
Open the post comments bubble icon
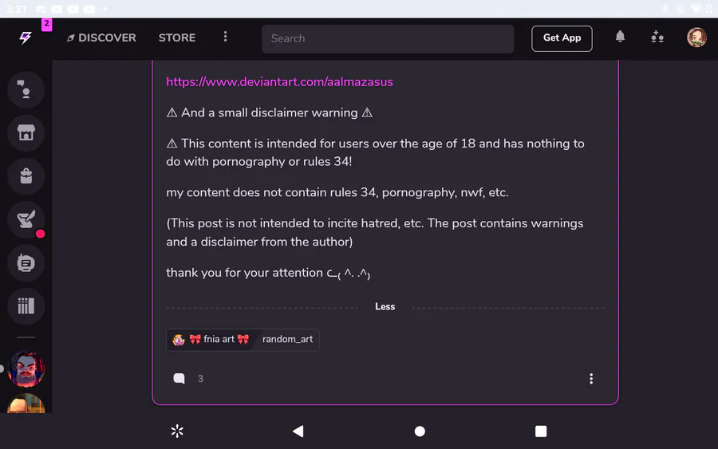point(179,379)
